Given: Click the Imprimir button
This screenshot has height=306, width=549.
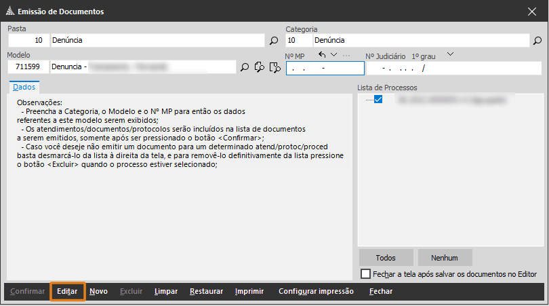Looking at the screenshot, I should 249,291.
